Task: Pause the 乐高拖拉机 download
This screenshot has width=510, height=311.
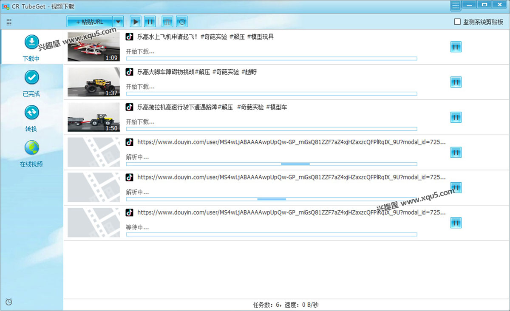Action: click(x=456, y=117)
